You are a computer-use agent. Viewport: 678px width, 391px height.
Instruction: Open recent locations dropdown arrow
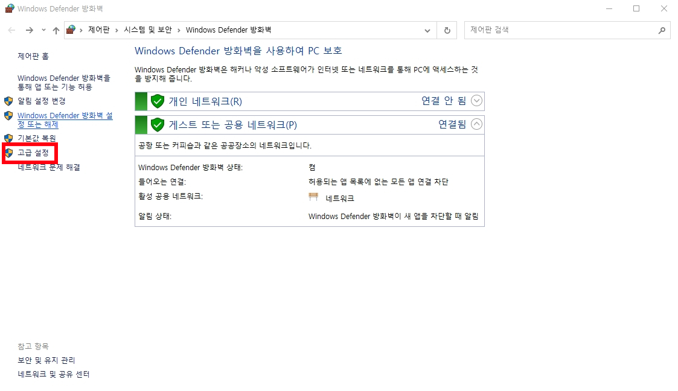click(x=43, y=30)
